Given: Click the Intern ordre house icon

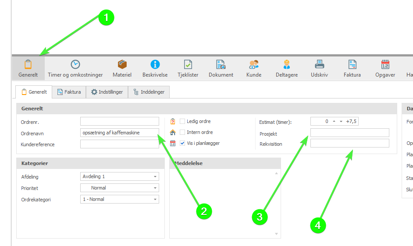Looking at the screenshot, I should pos(173,132).
